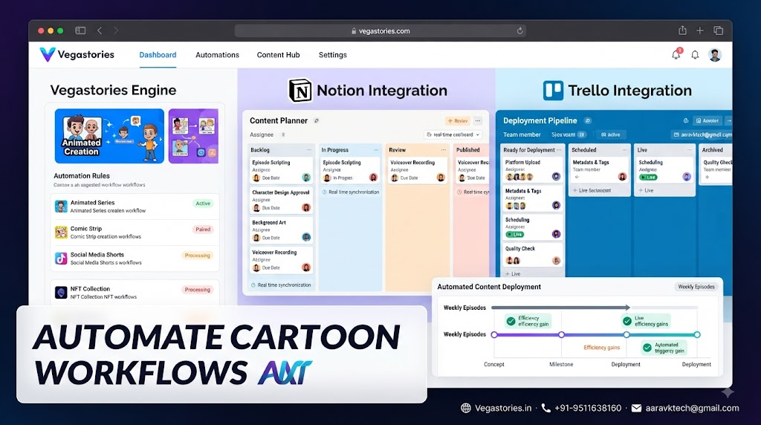This screenshot has height=425, width=761.
Task: Click the avatar on Background Art card
Action: [x=306, y=237]
